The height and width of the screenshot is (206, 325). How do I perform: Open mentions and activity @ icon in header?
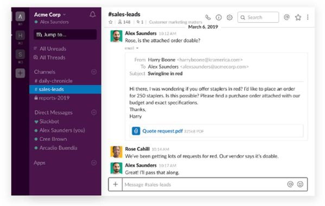coord(286,17)
